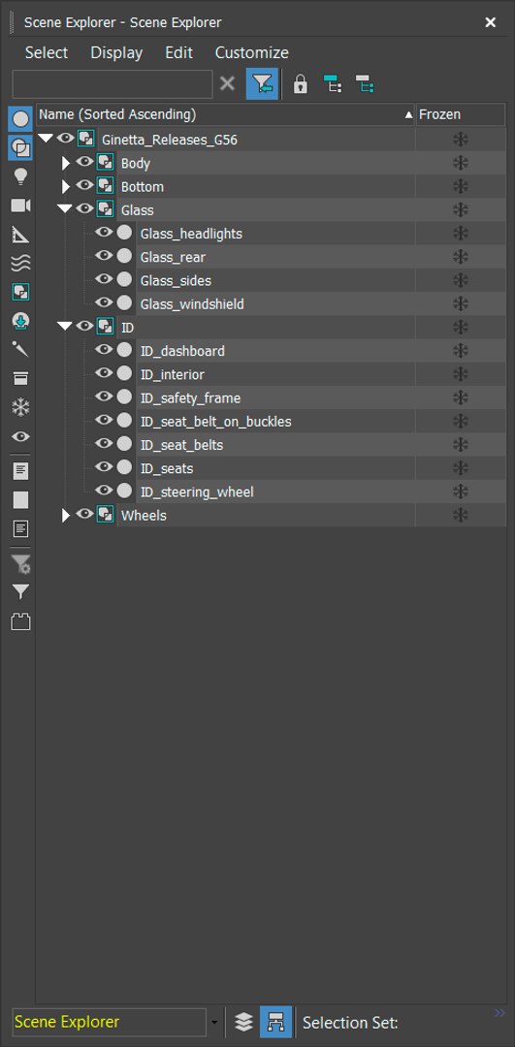Image resolution: width=515 pixels, height=1047 pixels.
Task: Sort by the Name column header
Action: 226,114
